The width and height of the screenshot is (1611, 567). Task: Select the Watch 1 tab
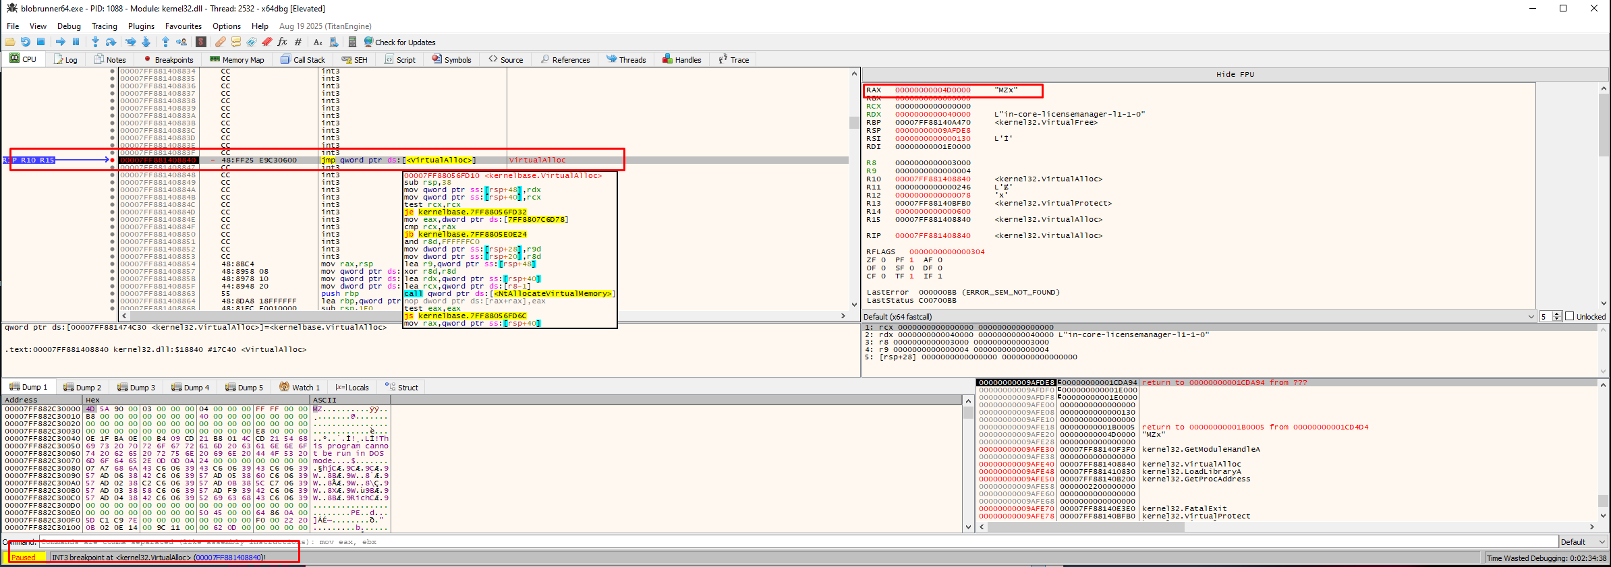[x=300, y=387]
